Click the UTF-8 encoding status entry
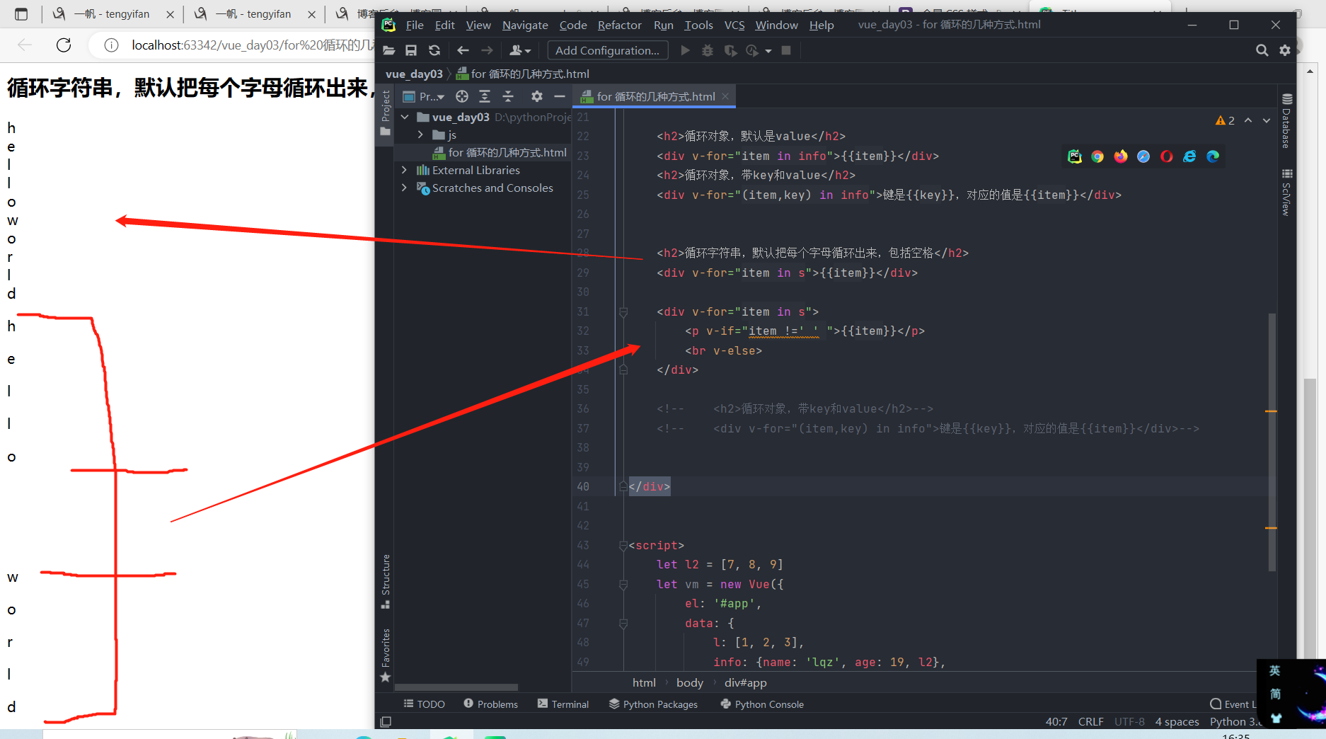Image resolution: width=1326 pixels, height=739 pixels. (x=1129, y=721)
